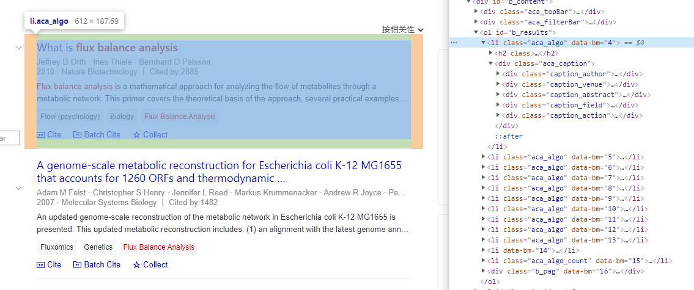Click the Genetics topic tag

[98, 247]
